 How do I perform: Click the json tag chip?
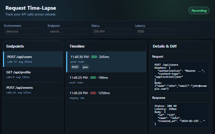(x=85, y=67)
